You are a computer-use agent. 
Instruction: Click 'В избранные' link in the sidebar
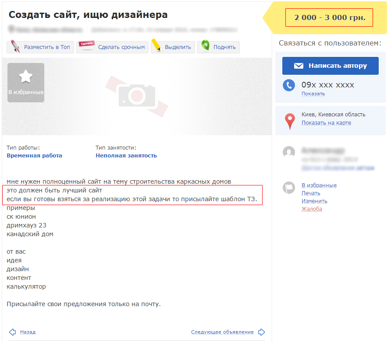pos(319,185)
